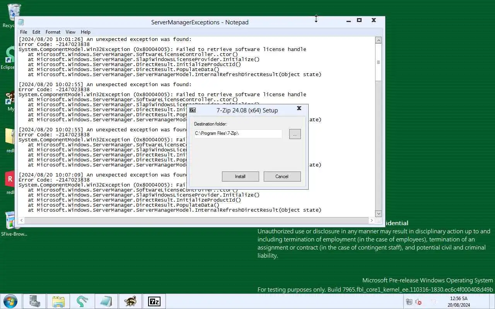Screen dimensions: 495x309
Task: Click the 7z icon in setup title bar
Action: tap(193, 110)
